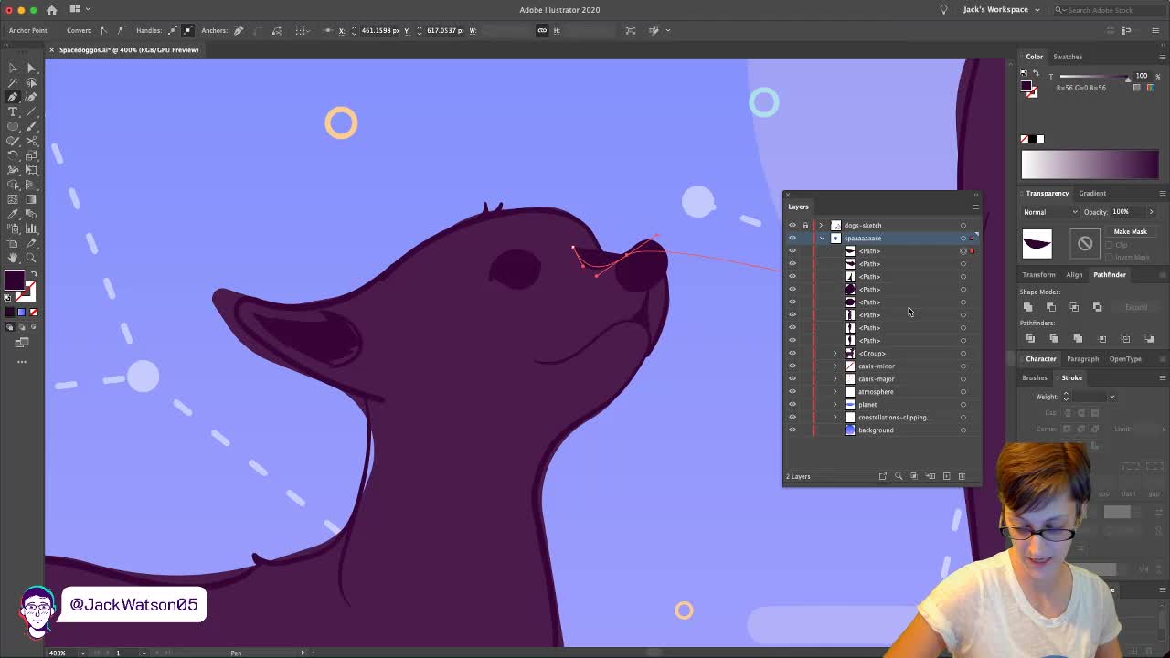
Task: Select the Pen tool in the toolbar
Action: (12, 98)
